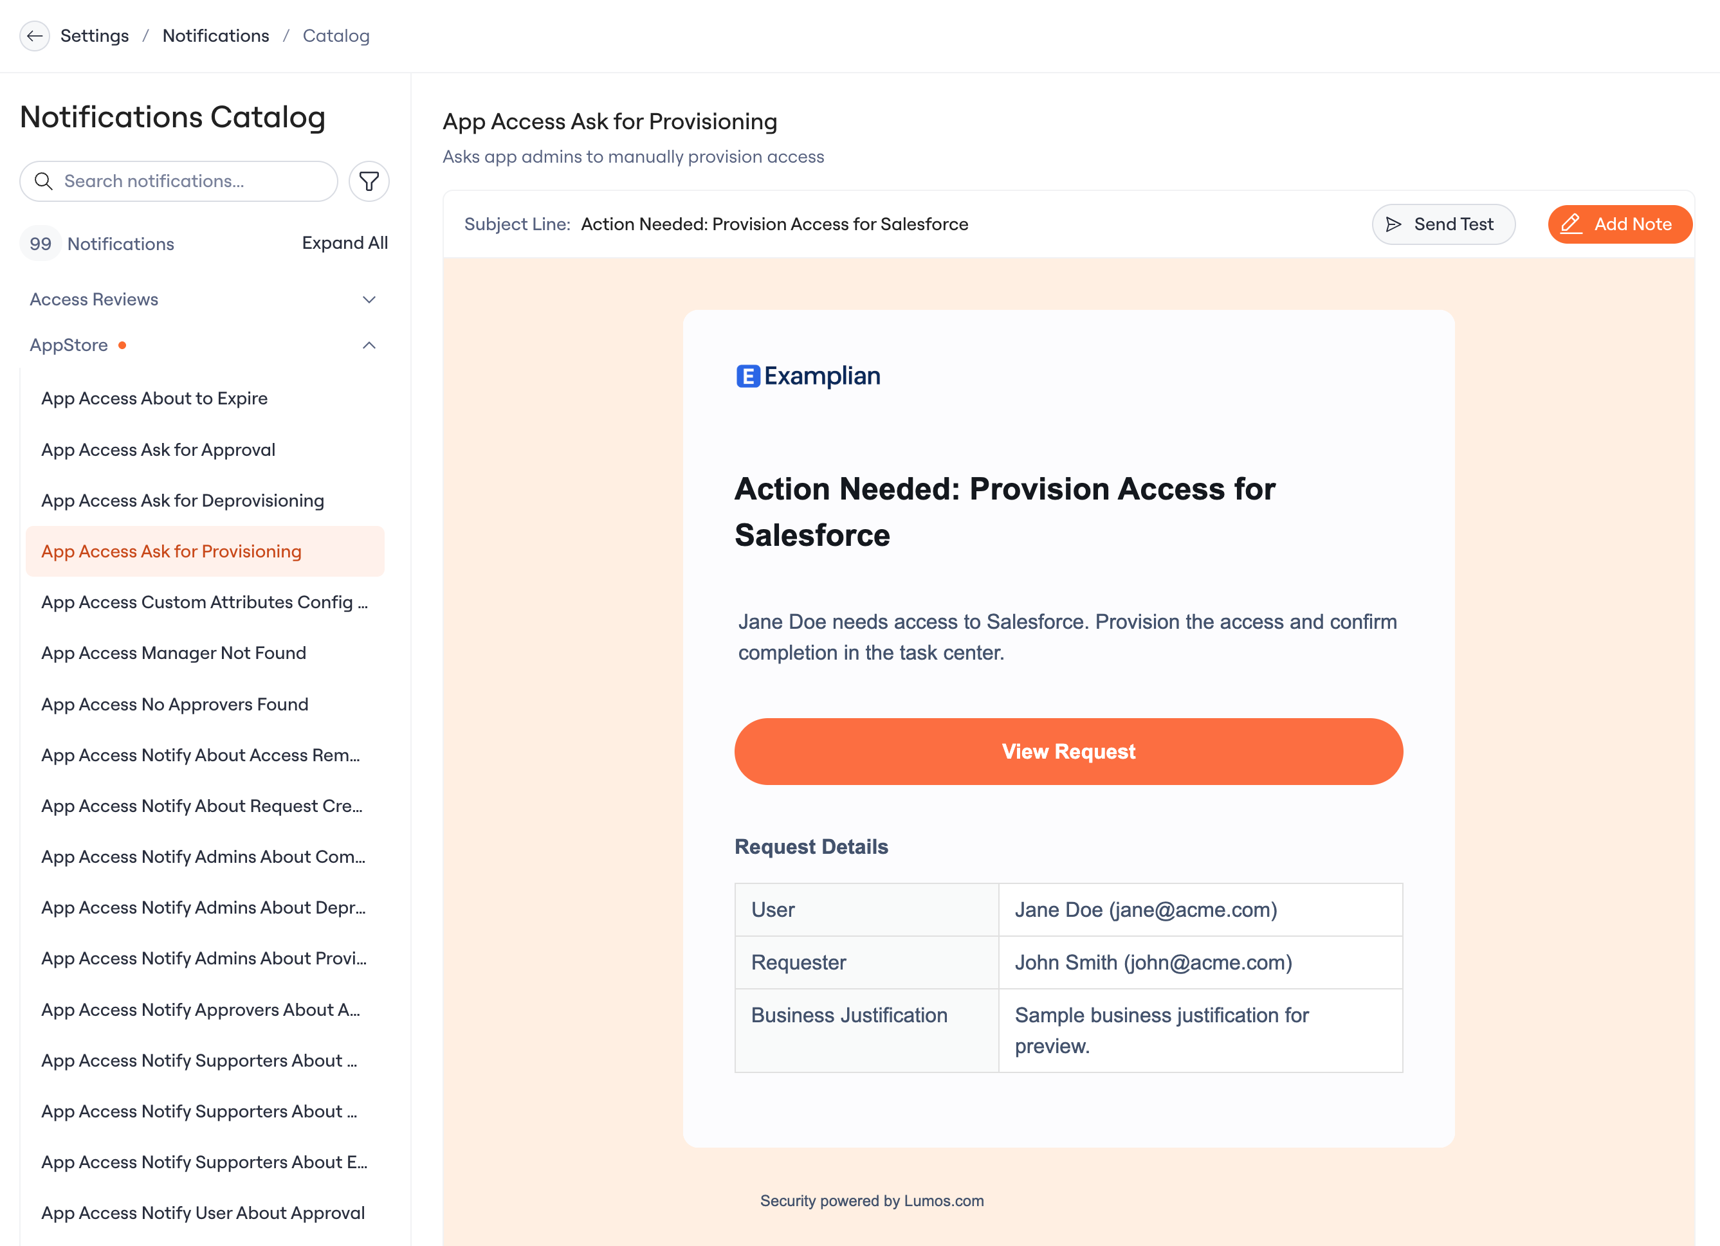Viewport: 1720px width, 1246px height.
Task: Click the 99 notifications count badge
Action: point(40,244)
